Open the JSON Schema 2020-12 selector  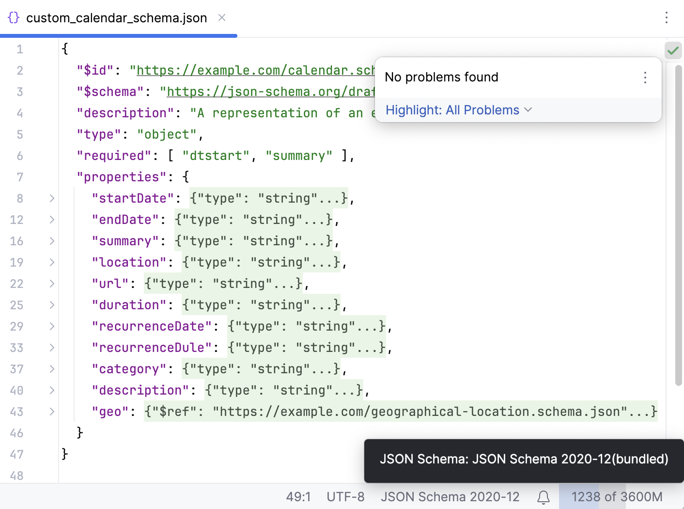451,496
